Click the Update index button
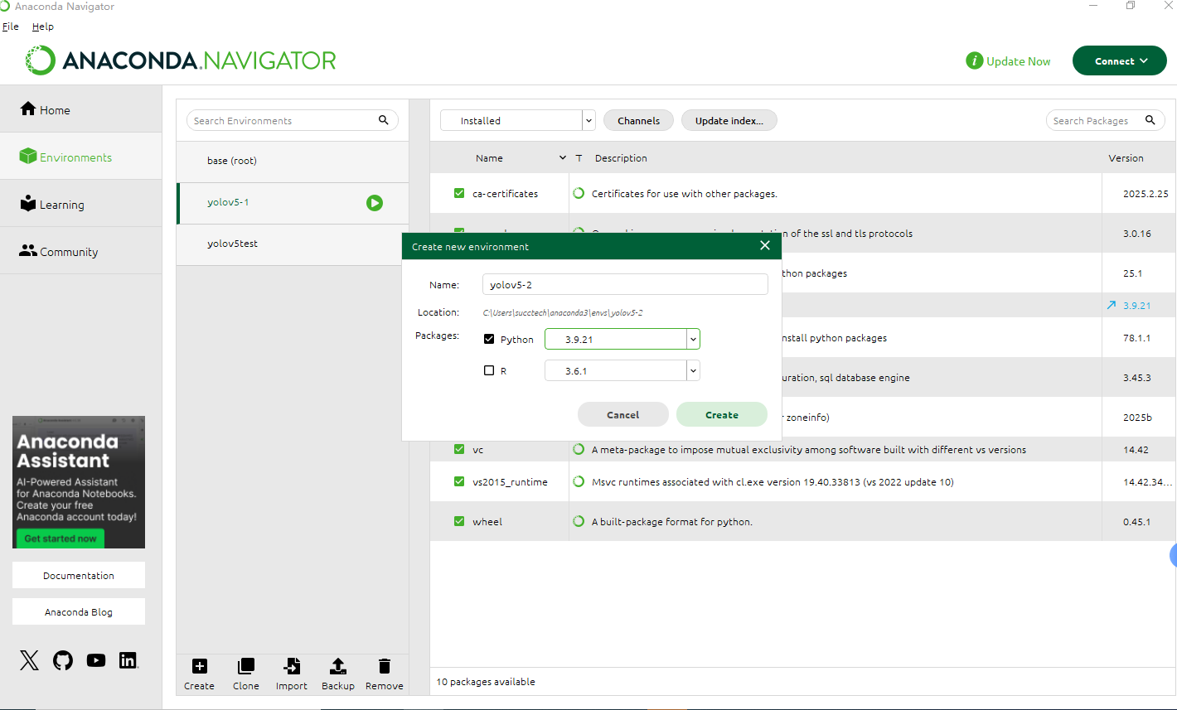1177x710 pixels. coord(729,120)
